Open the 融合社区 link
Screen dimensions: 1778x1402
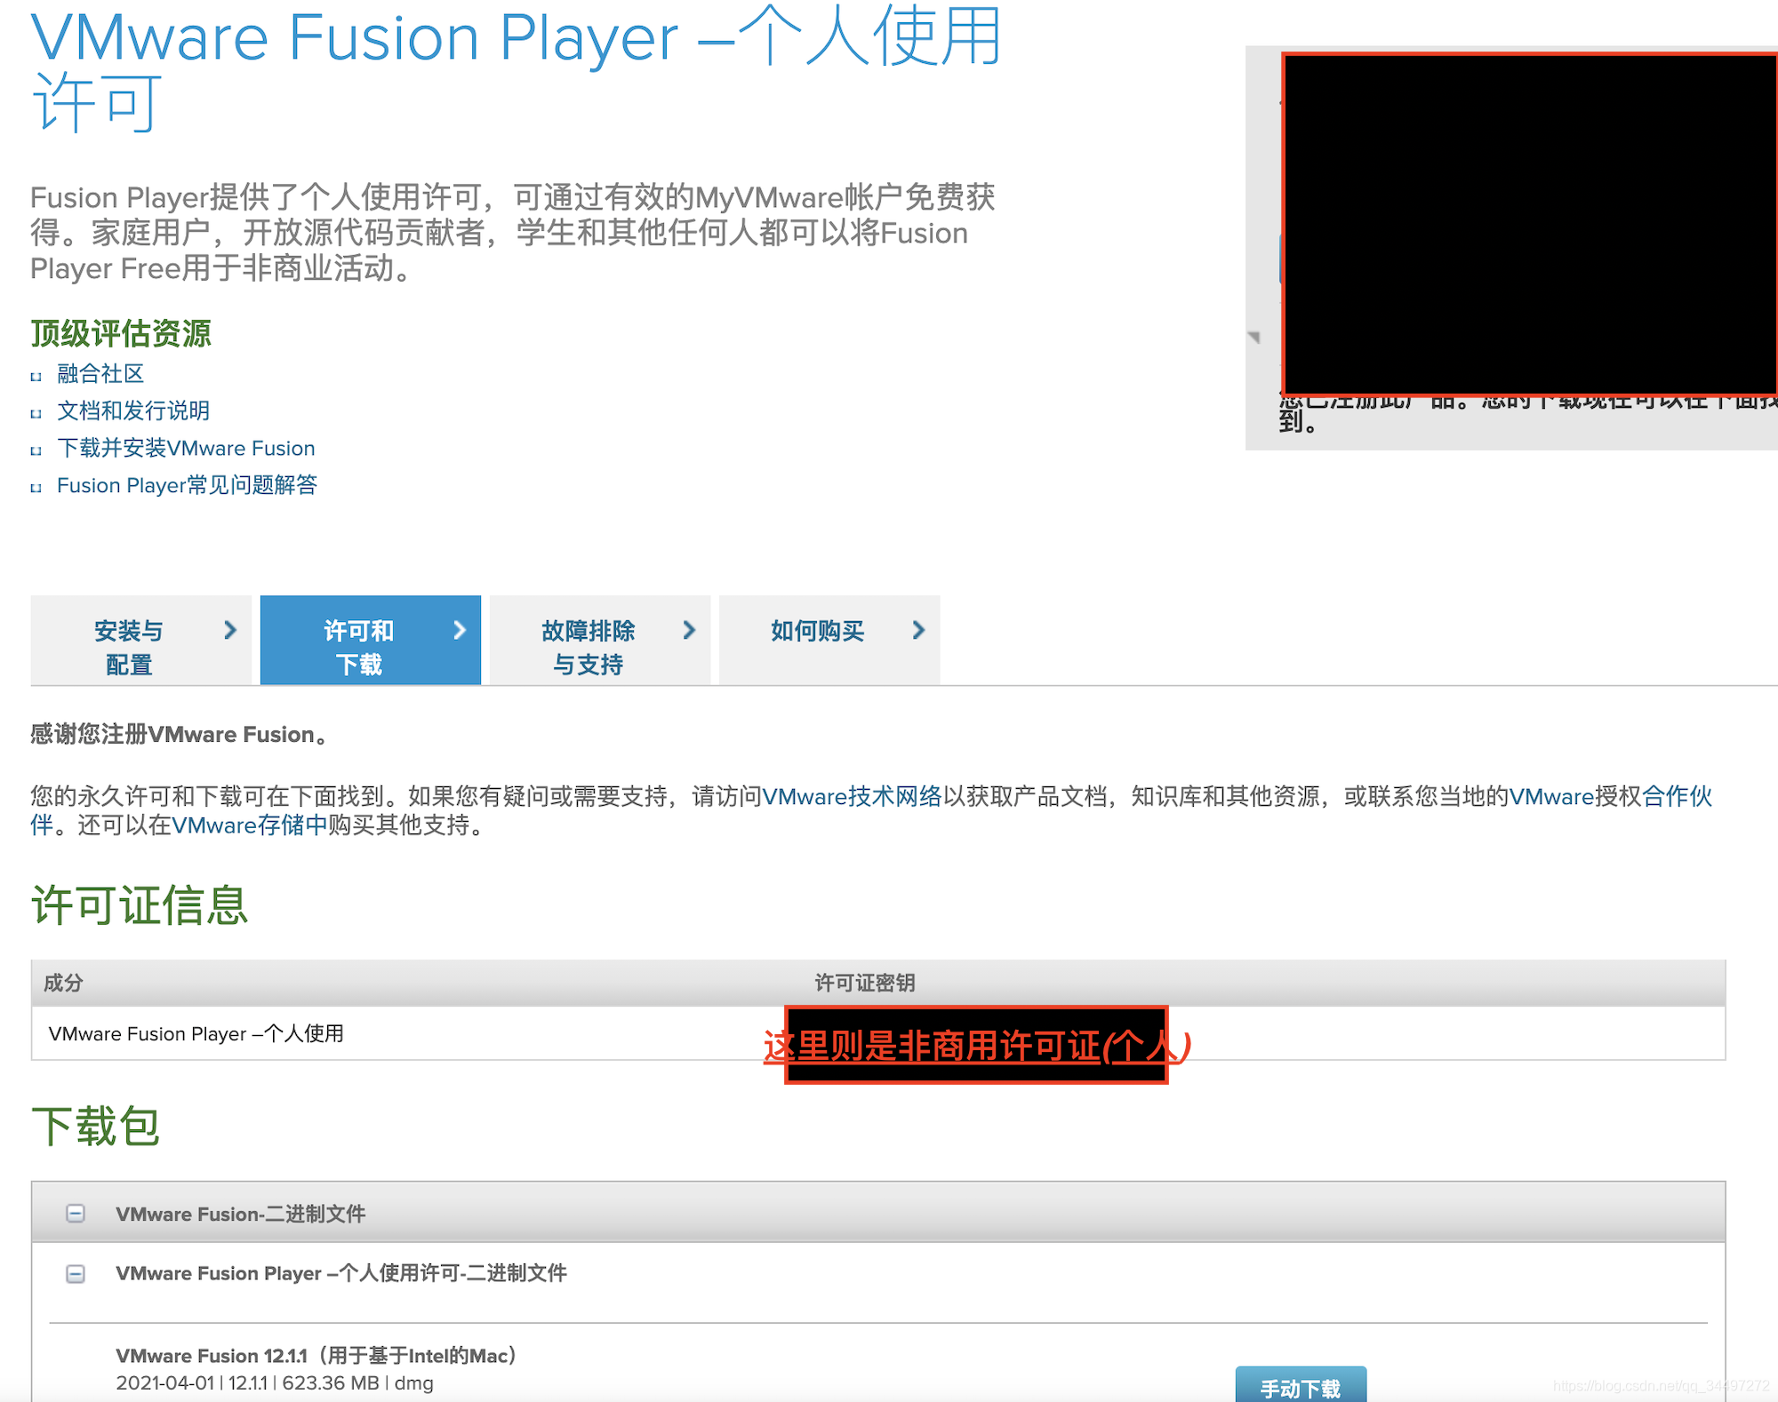pyautogui.click(x=100, y=374)
